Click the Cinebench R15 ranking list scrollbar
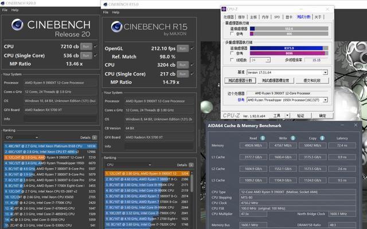This screenshot has width=367, height=229. 192,182
